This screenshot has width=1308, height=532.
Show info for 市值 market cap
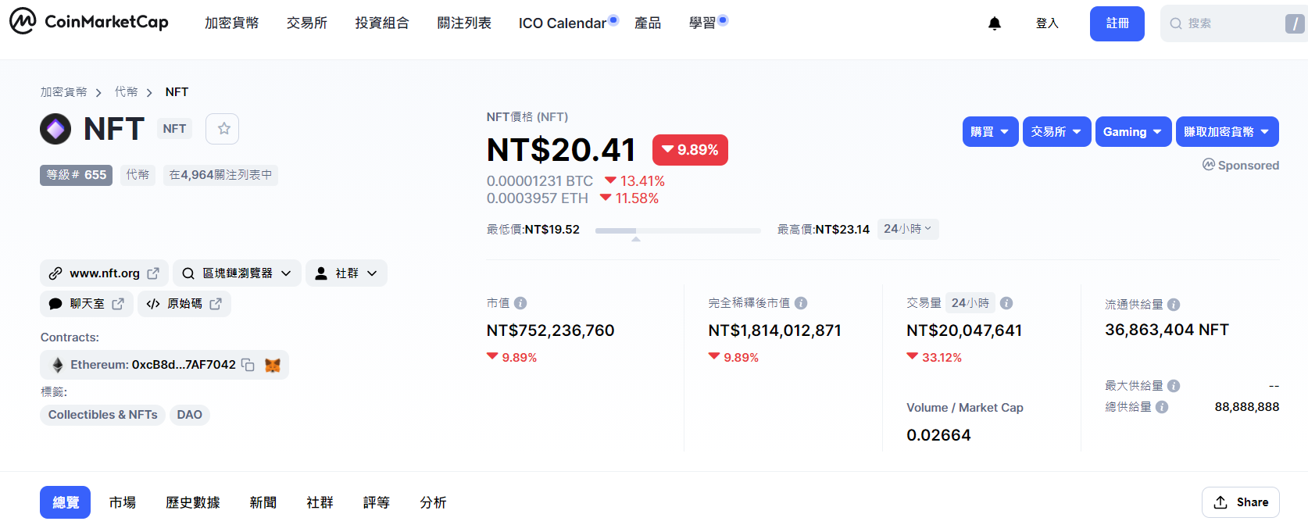pos(520,303)
